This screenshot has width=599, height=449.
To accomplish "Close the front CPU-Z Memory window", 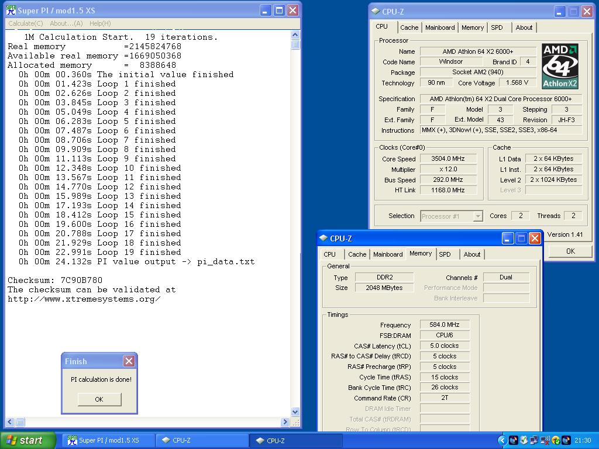I will pyautogui.click(x=535, y=239).
